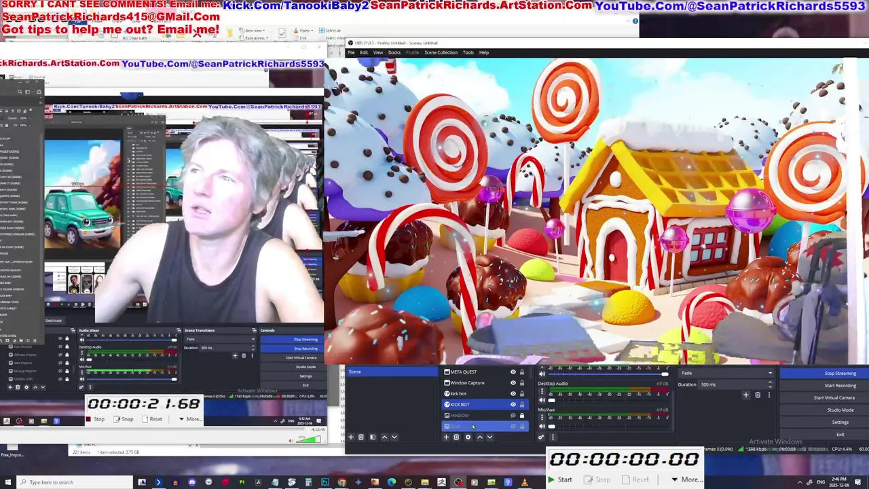Viewport: 869px width, 489px height.
Task: Remove the selected scene with its trash icon
Action: tap(361, 437)
